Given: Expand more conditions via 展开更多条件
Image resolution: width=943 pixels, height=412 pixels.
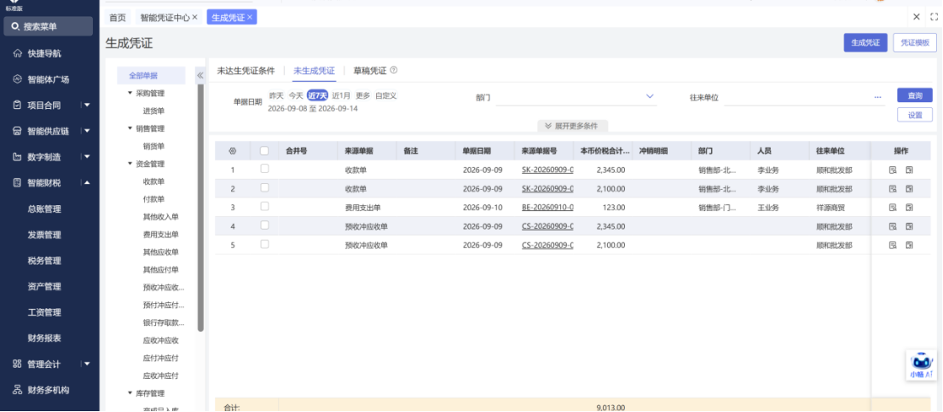Looking at the screenshot, I should pos(572,125).
